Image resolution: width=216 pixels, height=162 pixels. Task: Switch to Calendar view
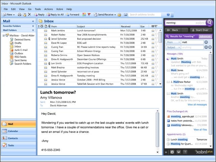click(18, 131)
